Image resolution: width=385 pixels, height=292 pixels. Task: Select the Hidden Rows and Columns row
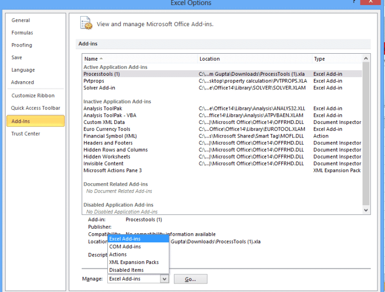[222, 150]
